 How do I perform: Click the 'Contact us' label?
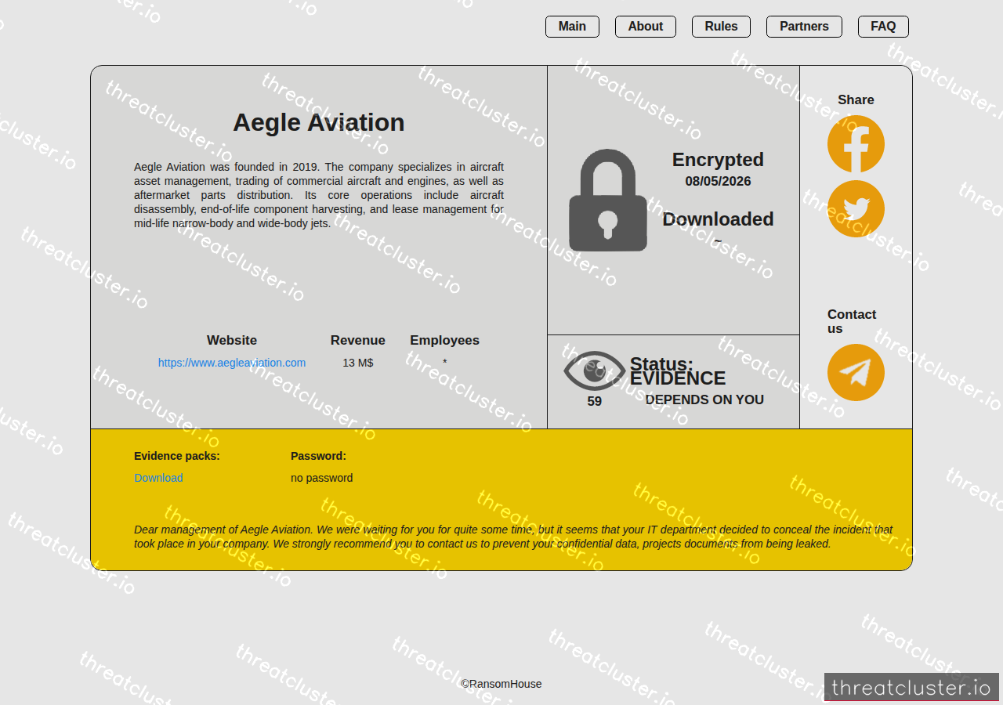(852, 322)
